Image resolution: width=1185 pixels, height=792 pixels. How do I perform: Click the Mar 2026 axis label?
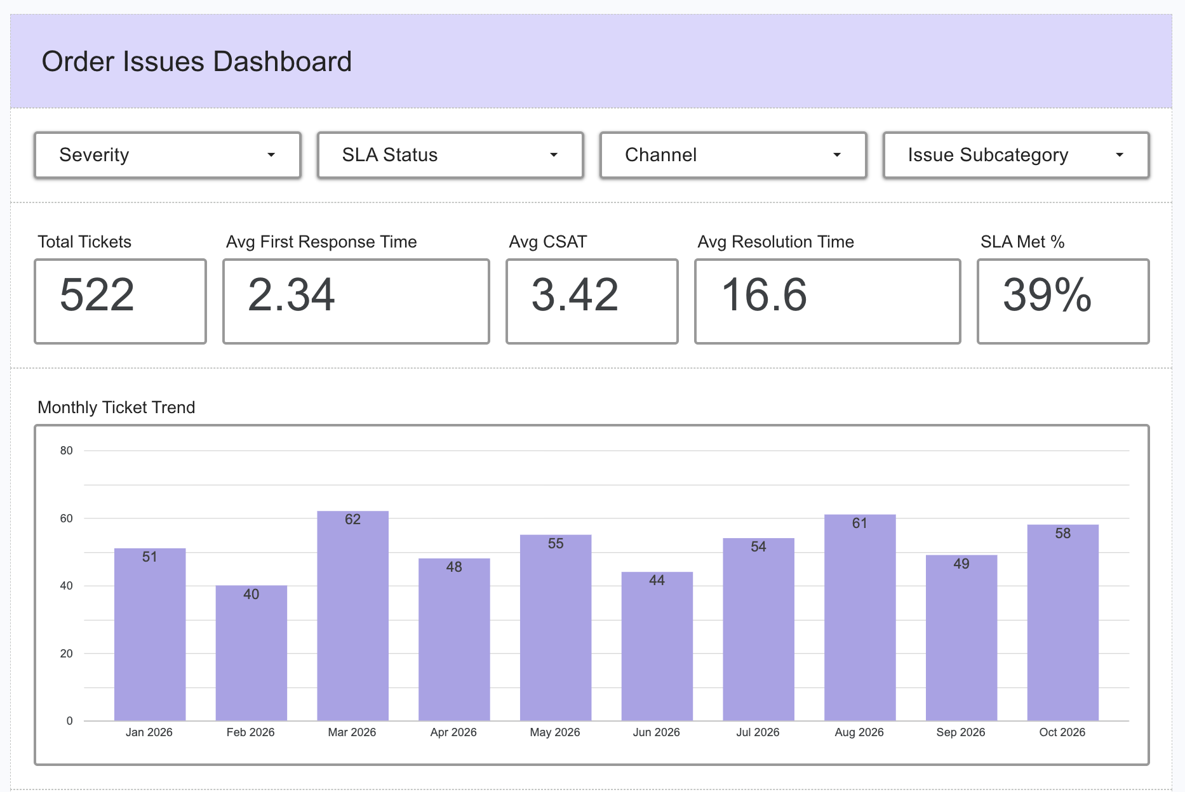pos(352,732)
